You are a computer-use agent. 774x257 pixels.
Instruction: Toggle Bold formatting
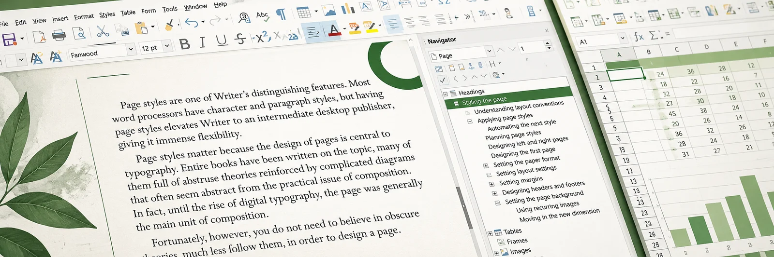coord(184,44)
